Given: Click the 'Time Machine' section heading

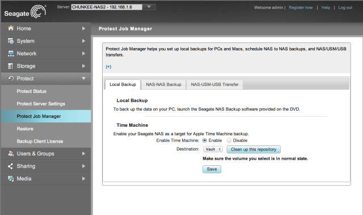Looking at the screenshot, I should point(132,125).
